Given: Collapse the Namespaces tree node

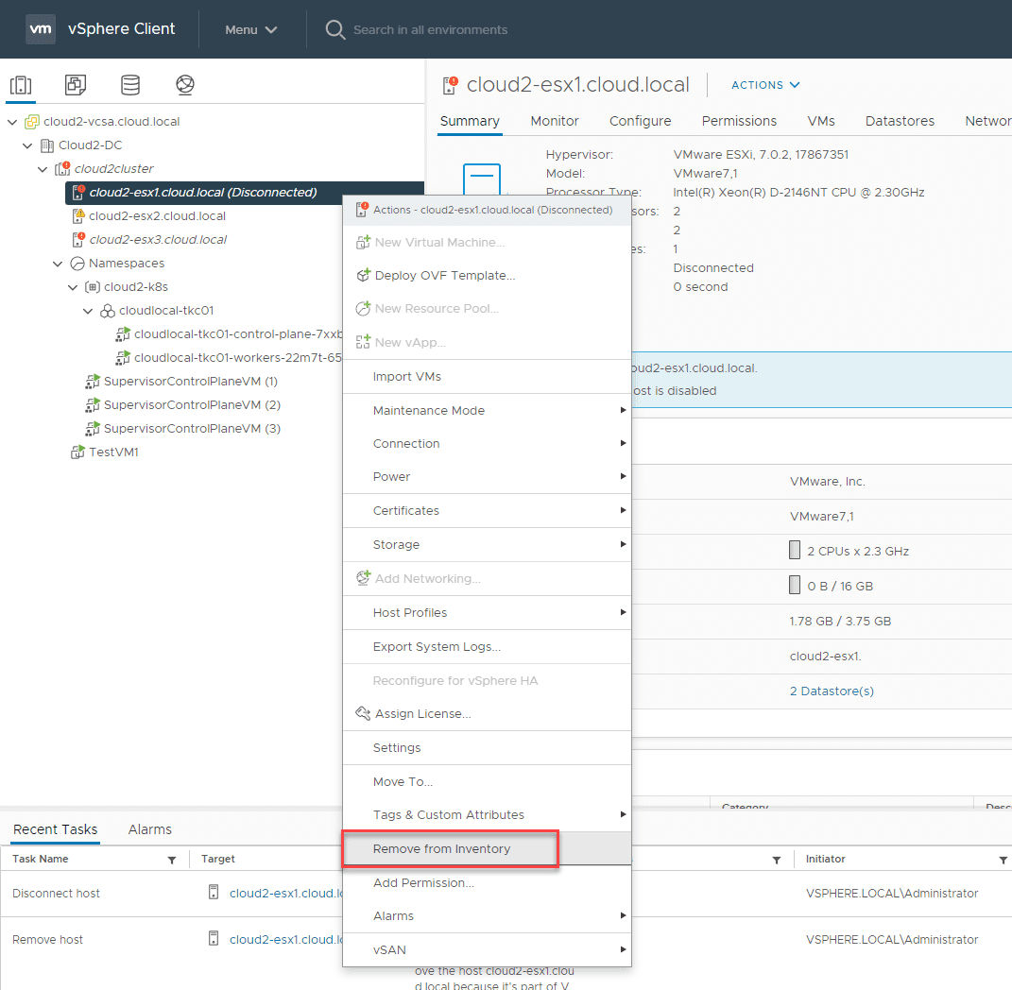Looking at the screenshot, I should (x=59, y=264).
